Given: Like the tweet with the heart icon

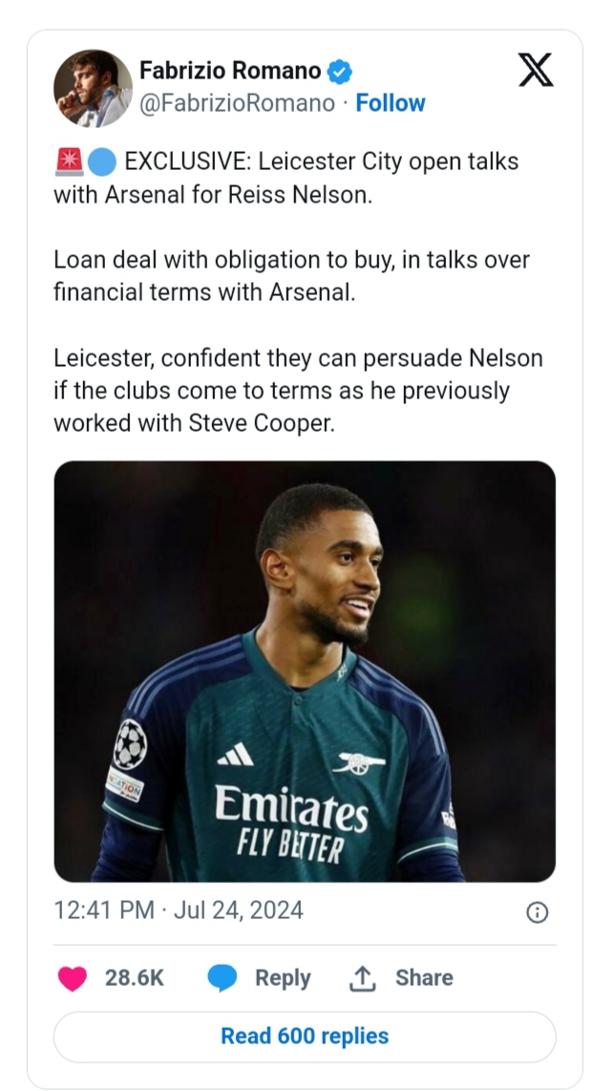Looking at the screenshot, I should pos(73,978).
